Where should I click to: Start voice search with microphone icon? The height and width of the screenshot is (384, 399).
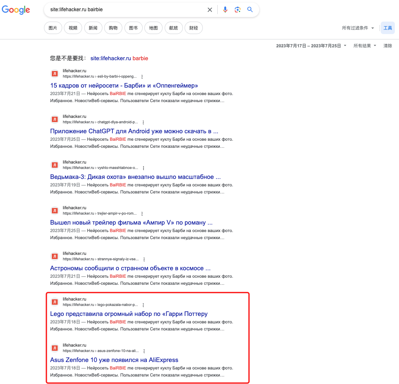tap(225, 10)
